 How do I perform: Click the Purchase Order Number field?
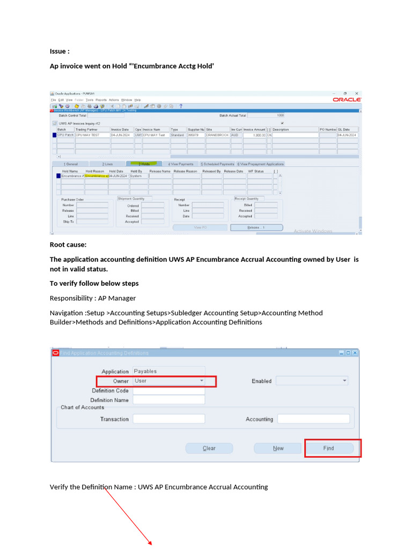(92, 205)
